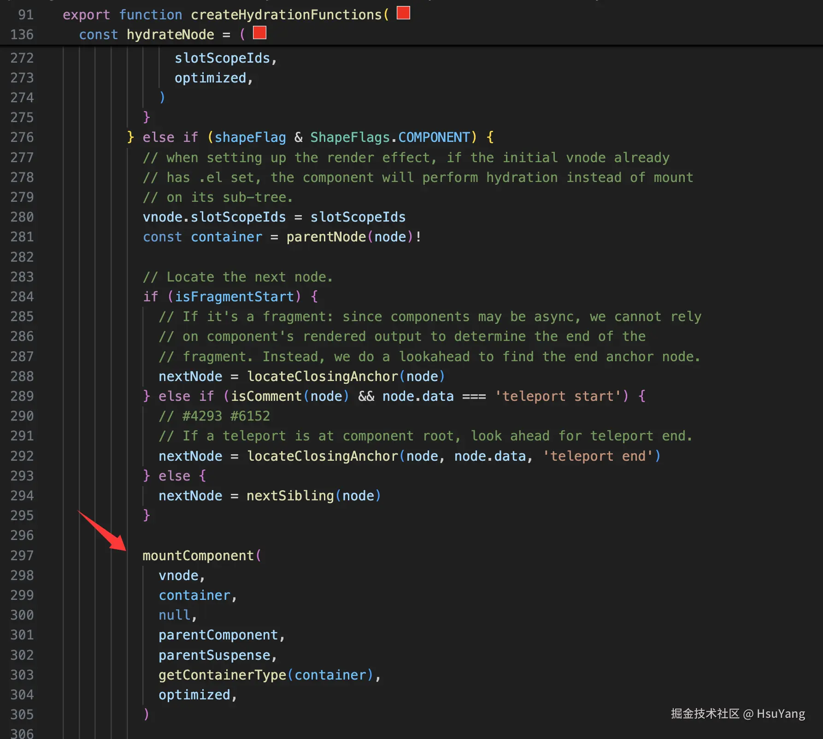Click line number 296 in the gutter

(22, 535)
